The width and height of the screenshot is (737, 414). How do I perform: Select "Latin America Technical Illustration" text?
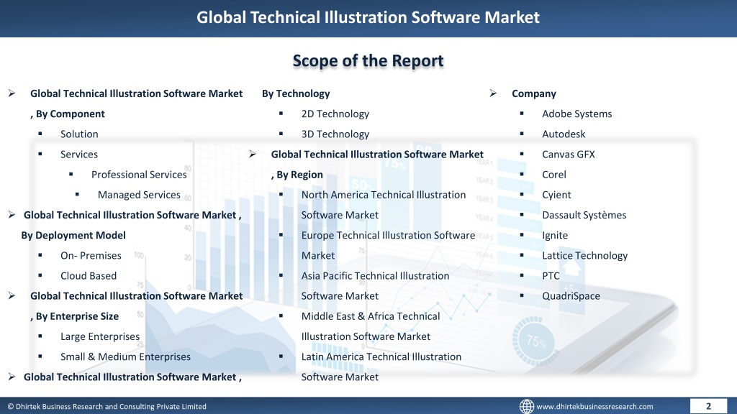point(381,356)
